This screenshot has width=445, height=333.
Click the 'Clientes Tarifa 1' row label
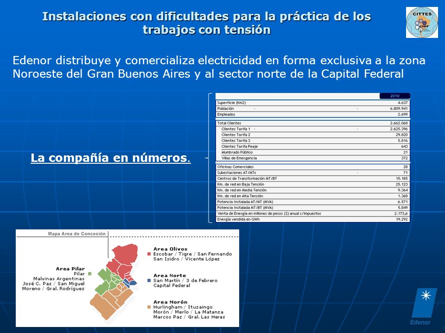click(x=236, y=129)
